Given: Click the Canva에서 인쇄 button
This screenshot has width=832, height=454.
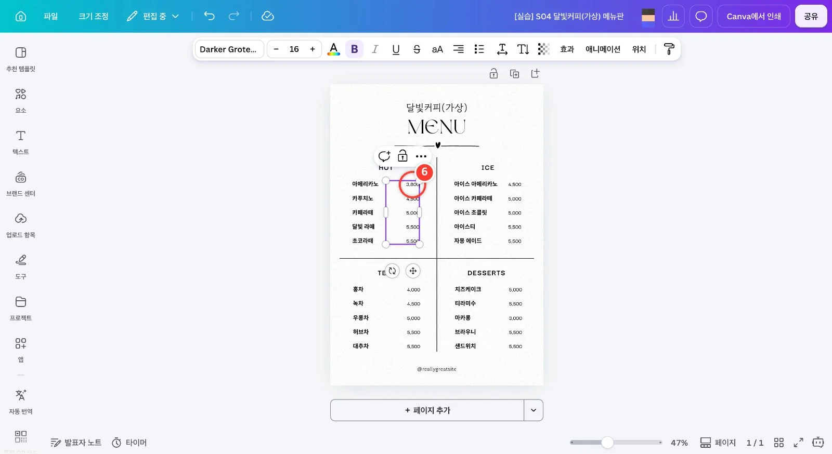Looking at the screenshot, I should click(x=753, y=16).
